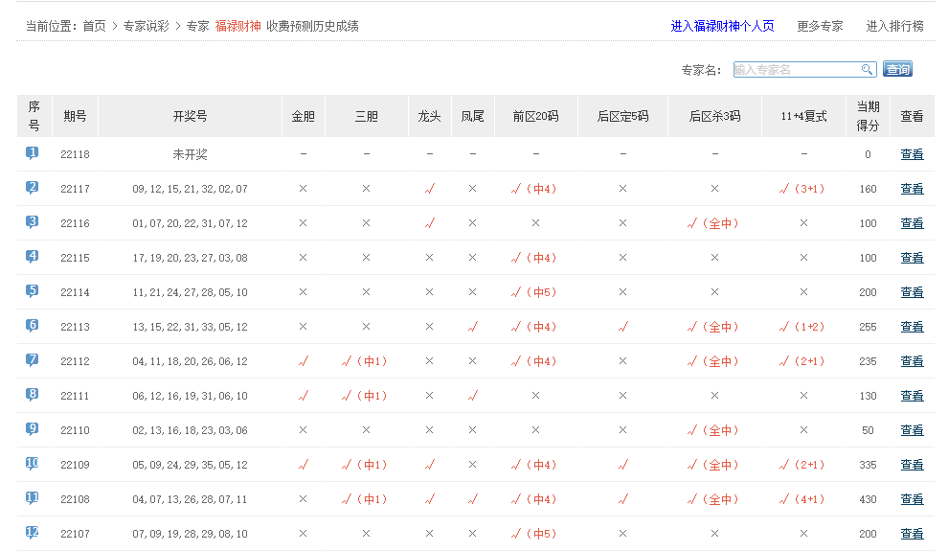Click the 福禄财神 expert name link
This screenshot has width=948, height=551.
pos(237,26)
